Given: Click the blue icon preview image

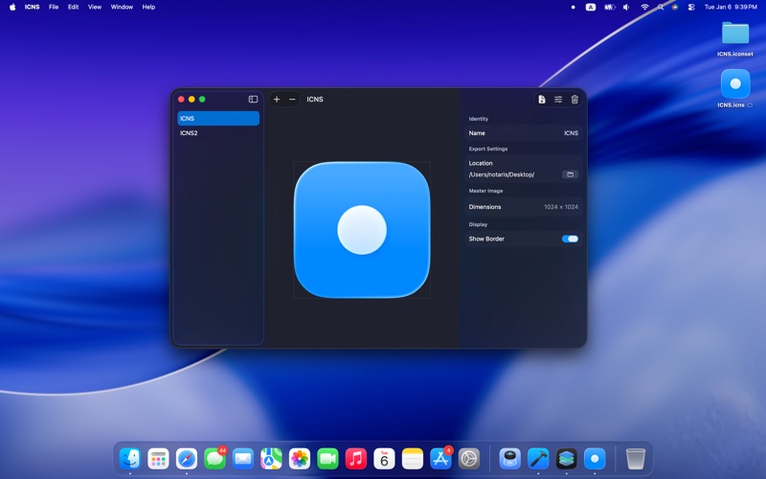Looking at the screenshot, I should pyautogui.click(x=362, y=230).
